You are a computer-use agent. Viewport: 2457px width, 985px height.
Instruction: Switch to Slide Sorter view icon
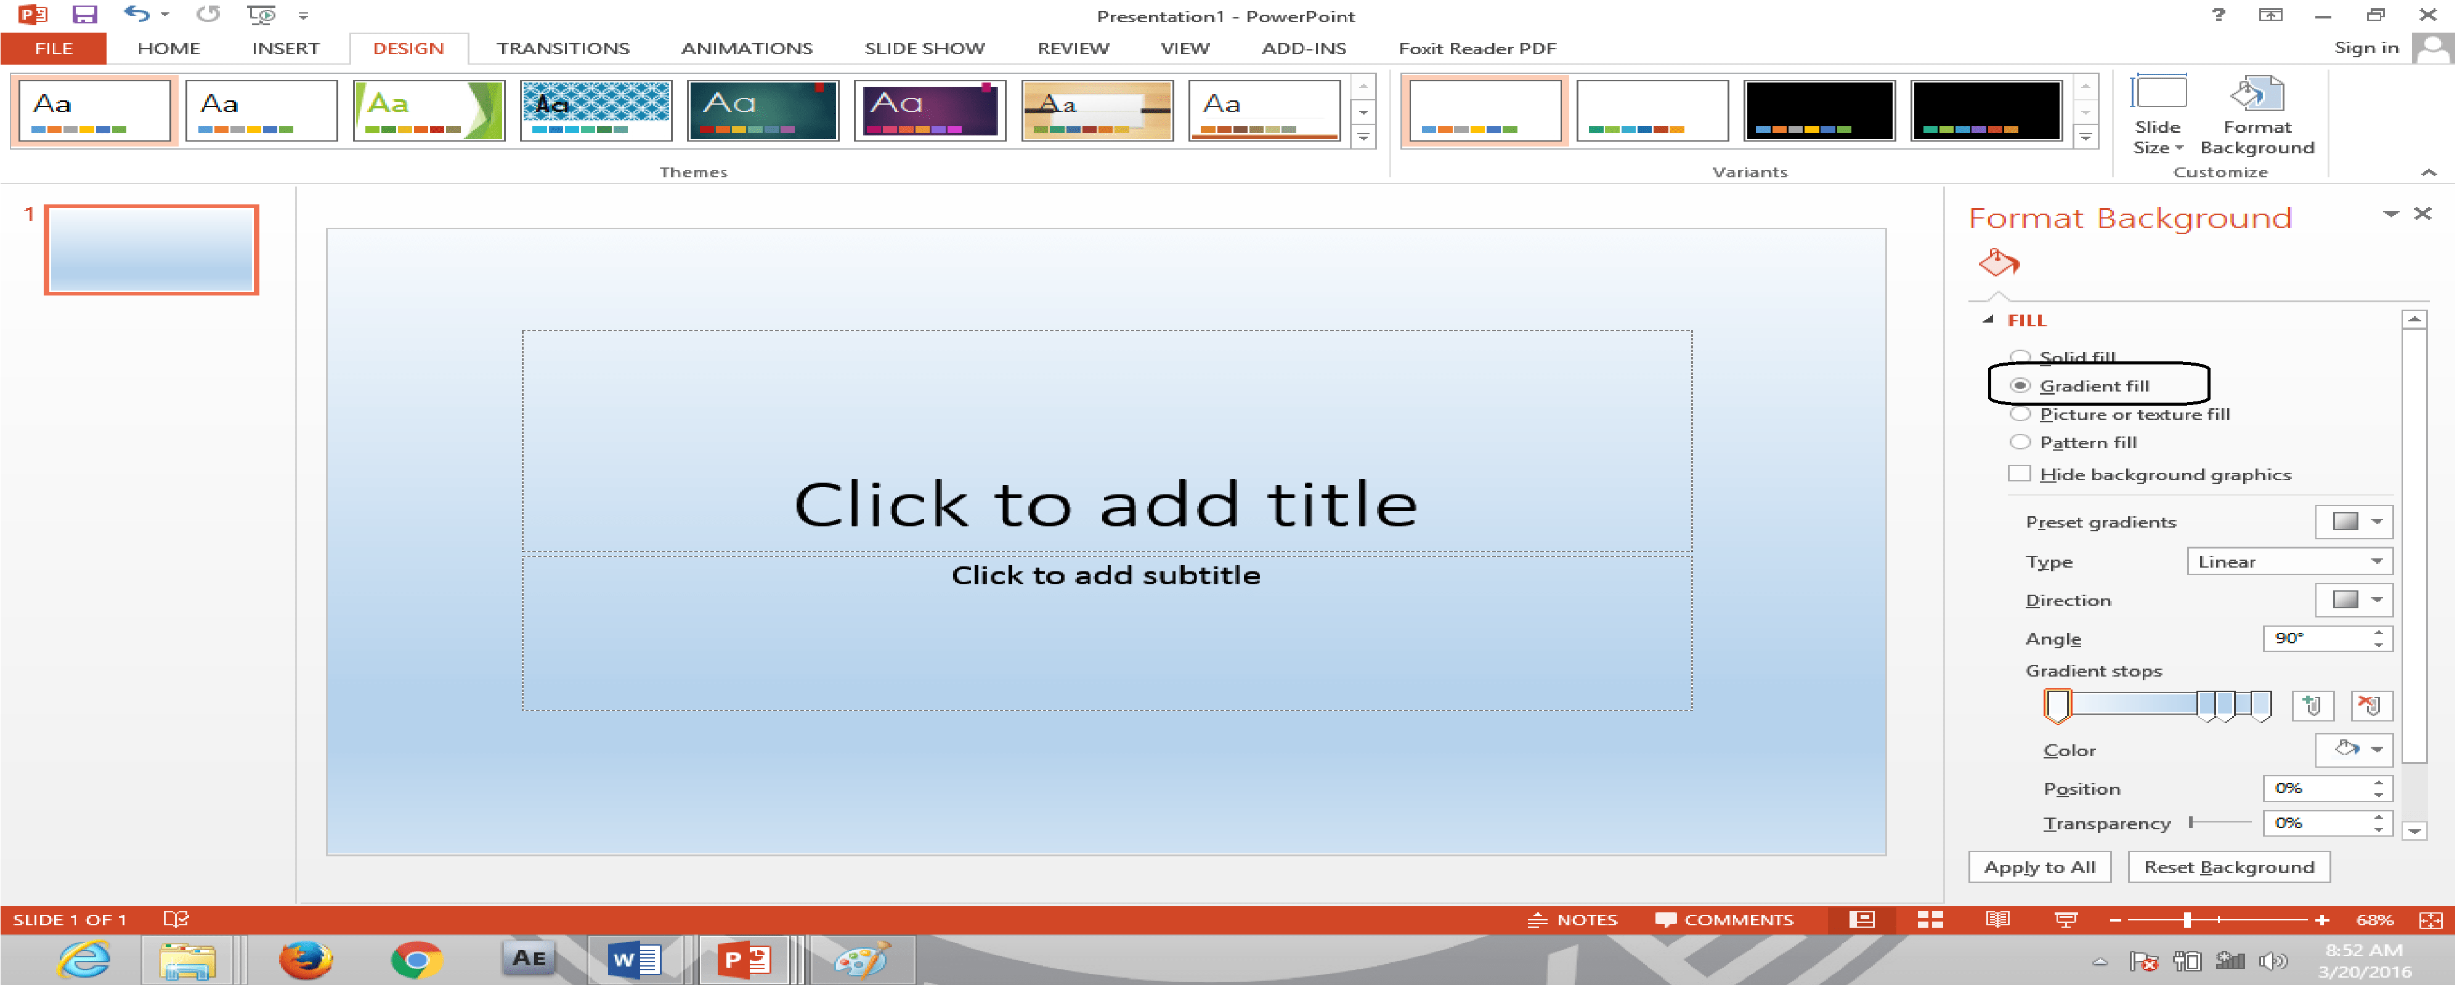click(1930, 919)
